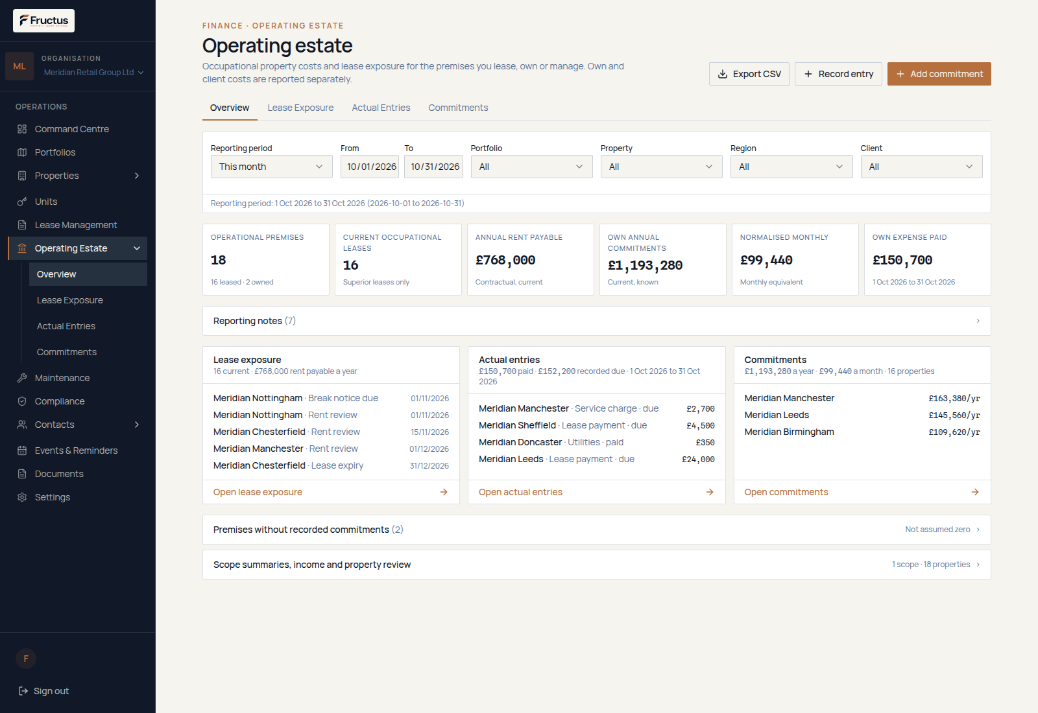Click the F user avatar
Viewport: 1038px width, 713px height.
(26, 659)
